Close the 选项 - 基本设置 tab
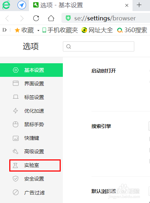The image size is (150, 203). [x=127, y=5]
